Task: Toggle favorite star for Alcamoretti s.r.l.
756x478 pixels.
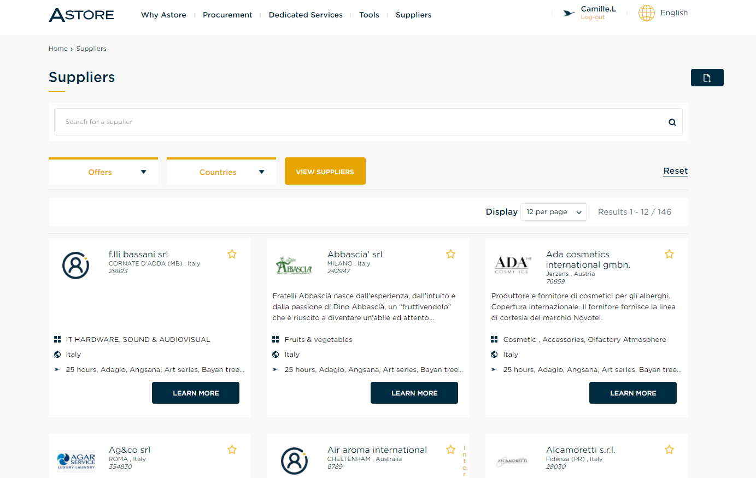Action: click(x=669, y=450)
